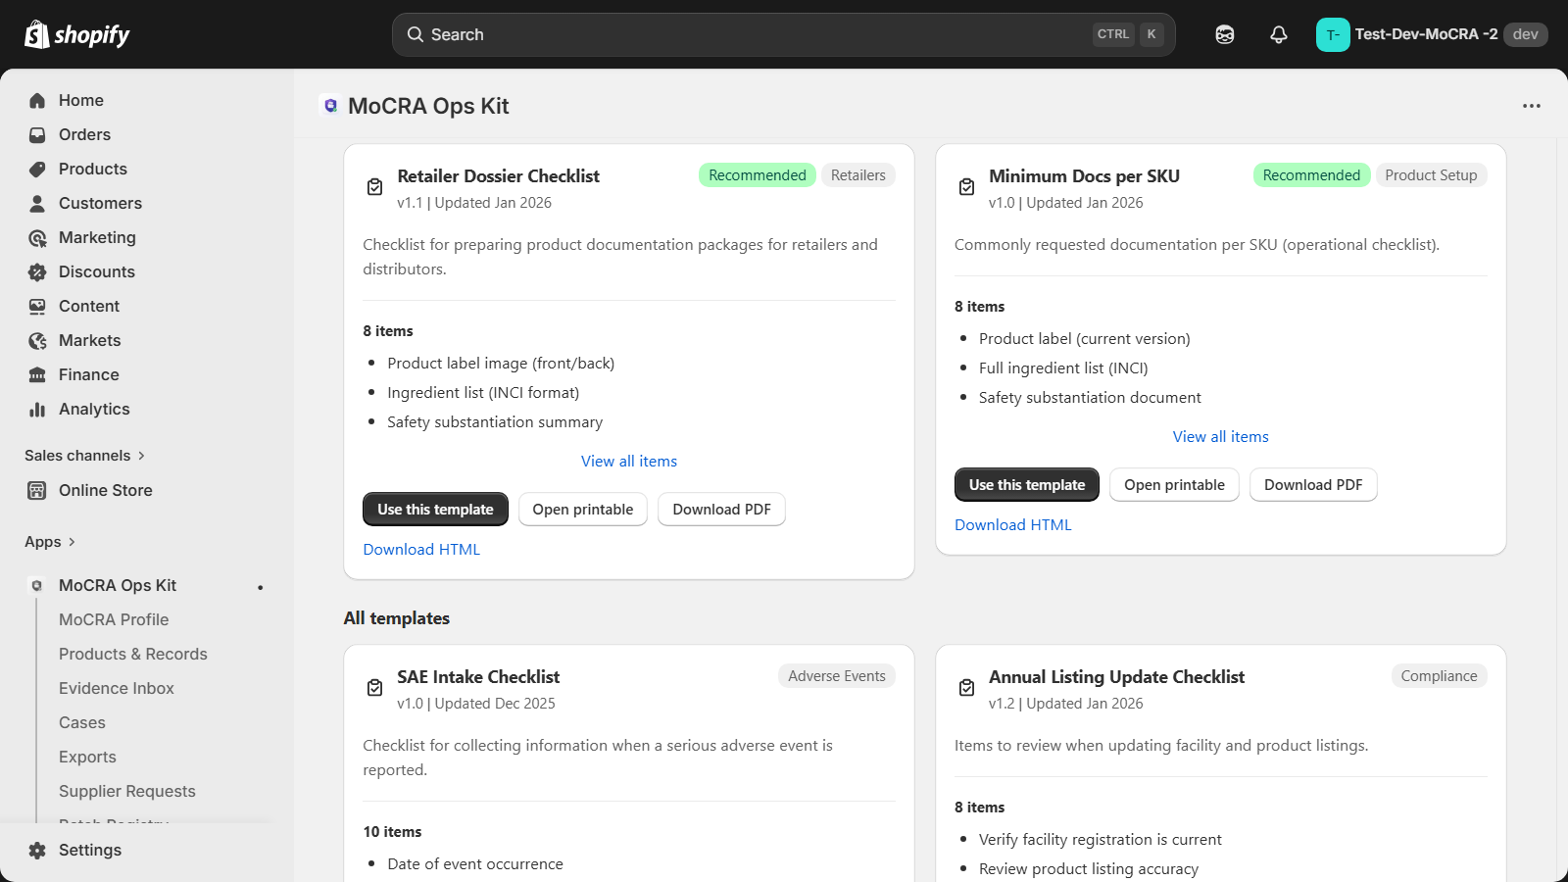View all items in Minimum Docs per SKU
Image resolution: width=1568 pixels, height=882 pixels.
point(1221,437)
